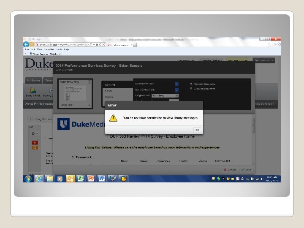Screen dimensions: 304x228
Task: Open the Help menu
Action: tap(67, 49)
